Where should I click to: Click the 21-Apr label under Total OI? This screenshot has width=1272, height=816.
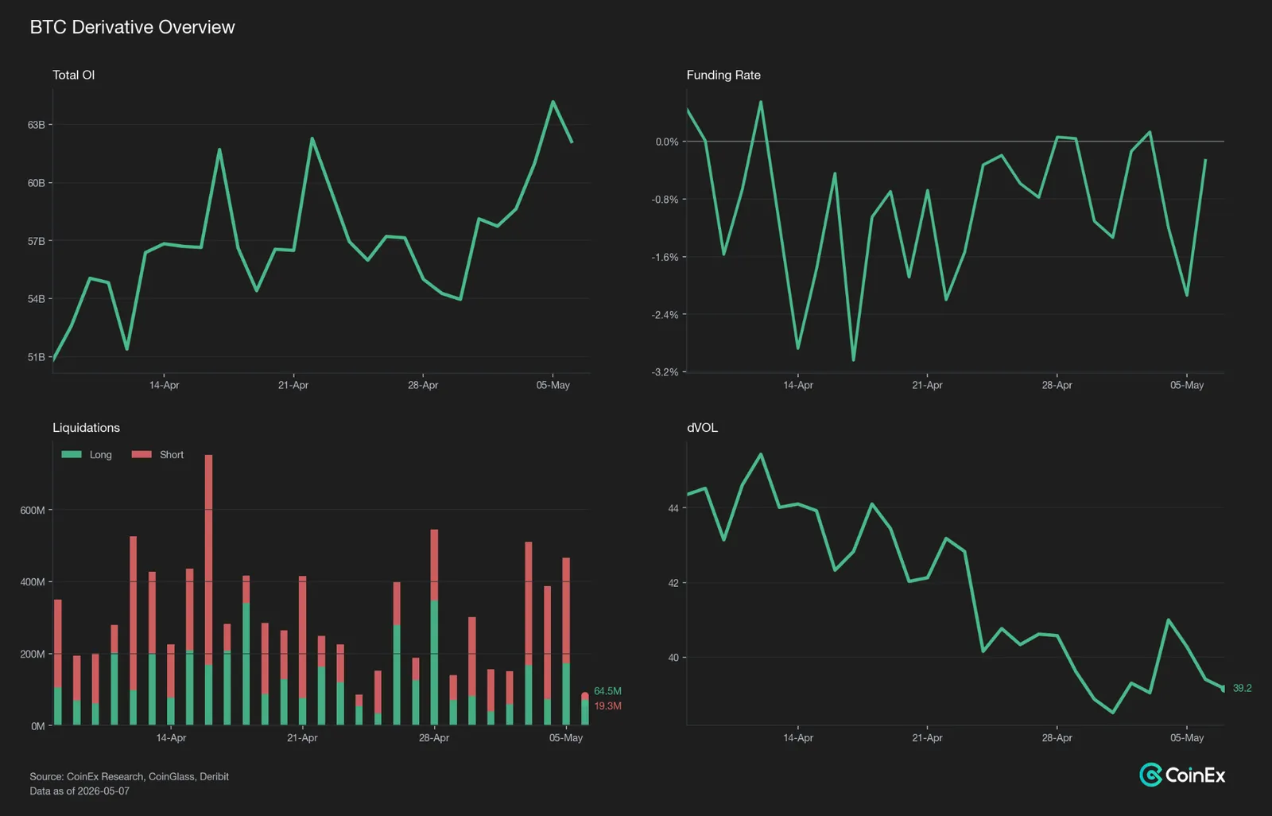pyautogui.click(x=293, y=385)
